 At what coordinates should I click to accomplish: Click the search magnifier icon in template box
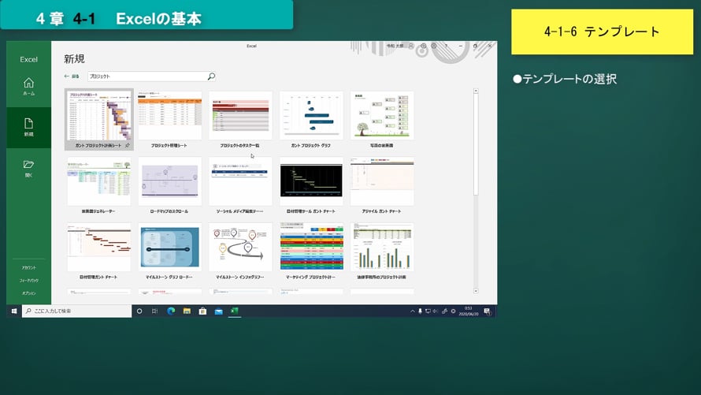click(211, 76)
